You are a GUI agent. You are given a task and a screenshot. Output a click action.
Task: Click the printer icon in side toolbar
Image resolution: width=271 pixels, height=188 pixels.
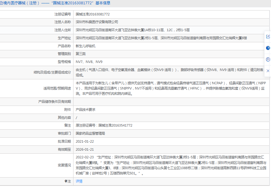point(268,59)
